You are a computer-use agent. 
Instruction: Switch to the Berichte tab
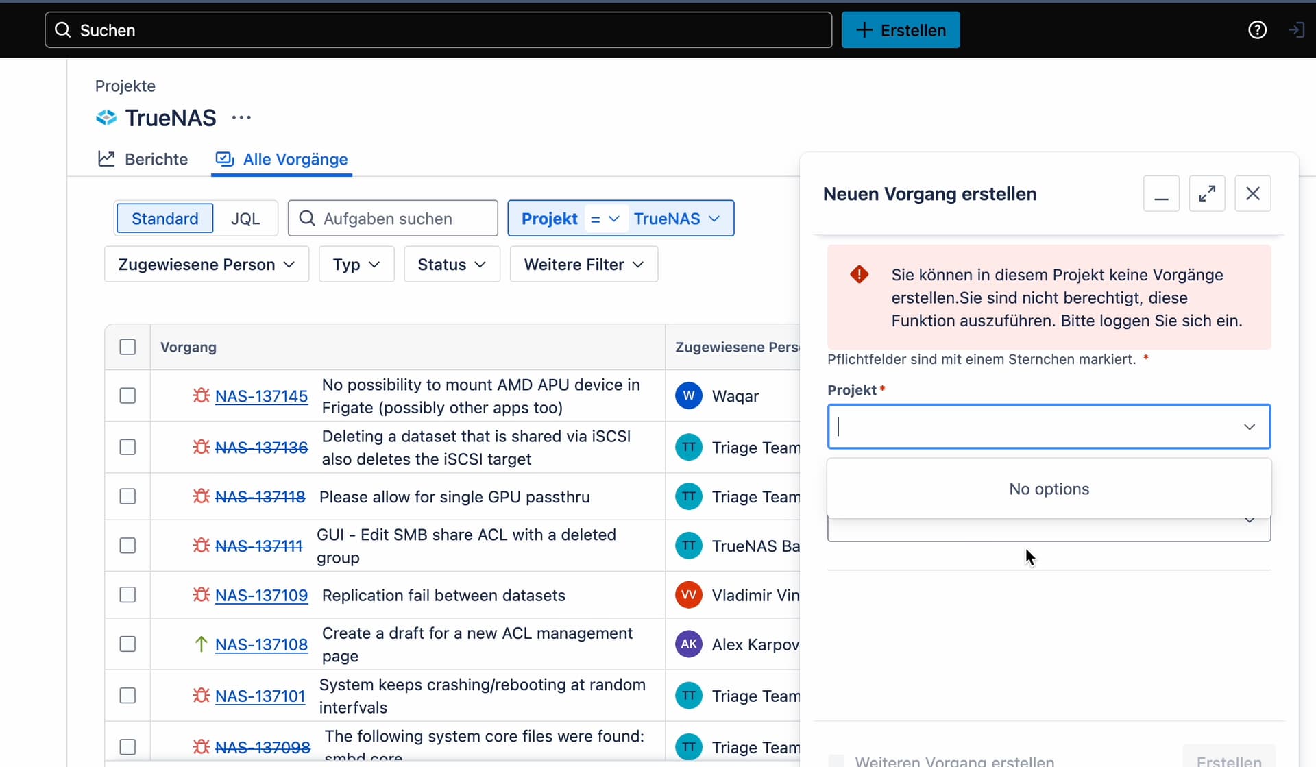click(x=143, y=159)
